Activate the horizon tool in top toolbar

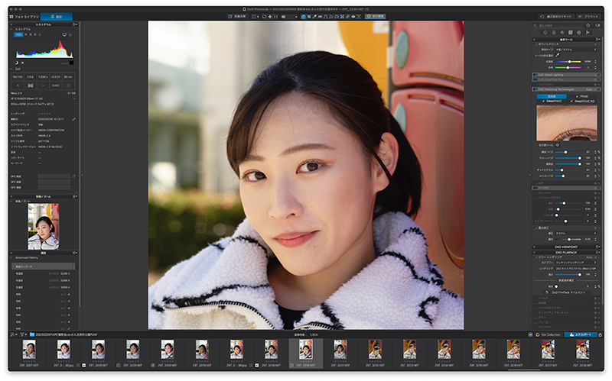320,17
